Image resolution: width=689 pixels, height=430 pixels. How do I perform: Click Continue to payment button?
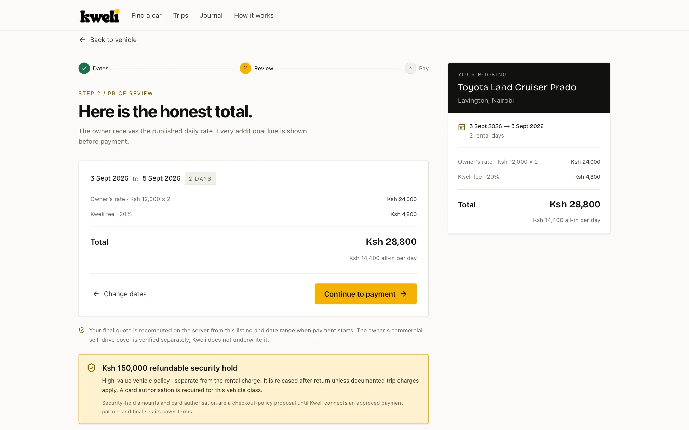366,294
